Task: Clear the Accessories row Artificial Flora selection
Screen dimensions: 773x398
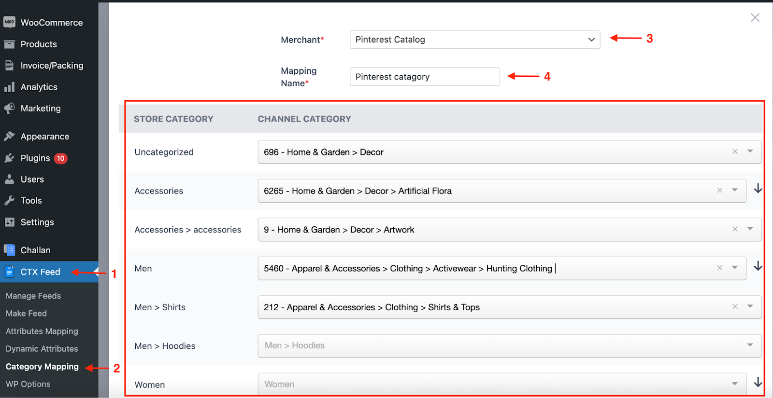Action: click(719, 191)
